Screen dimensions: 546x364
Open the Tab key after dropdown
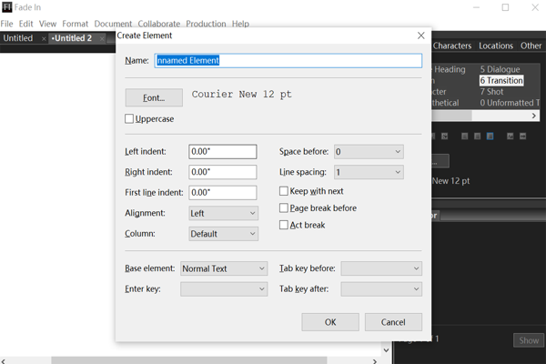380,289
